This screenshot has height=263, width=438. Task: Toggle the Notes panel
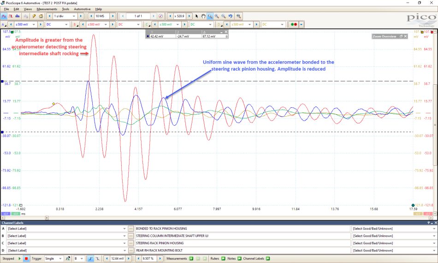point(239,258)
